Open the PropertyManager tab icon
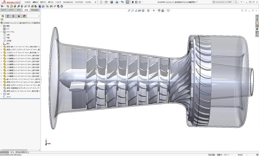The width and height of the screenshot is (259, 156). [8, 16]
